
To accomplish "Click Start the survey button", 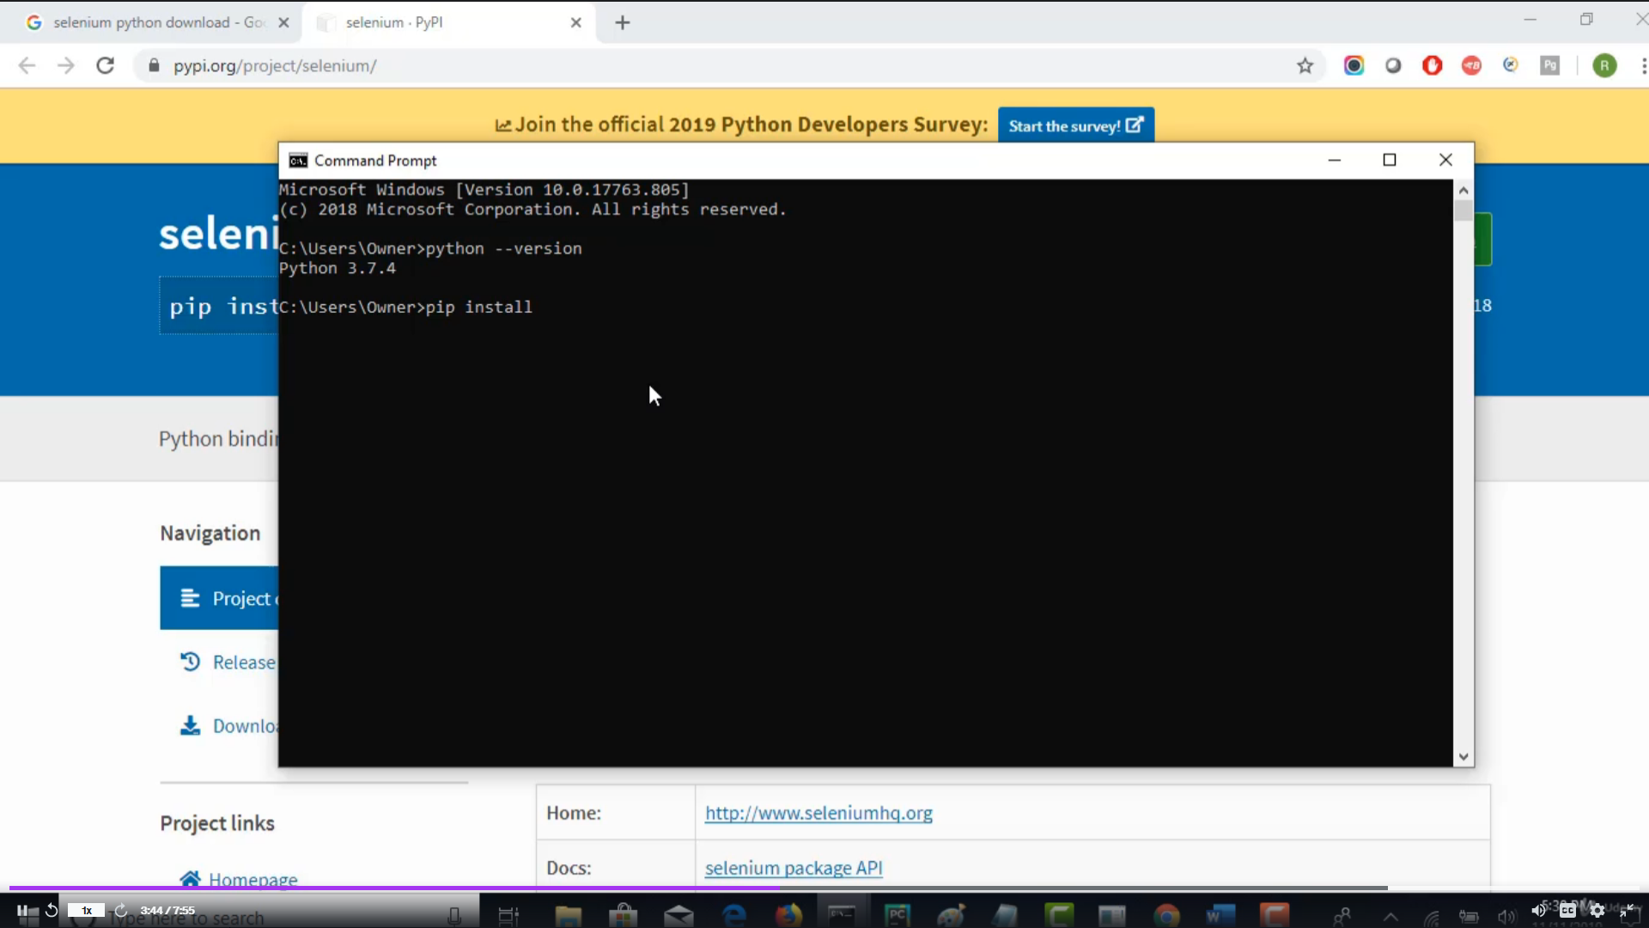I will 1075,125.
